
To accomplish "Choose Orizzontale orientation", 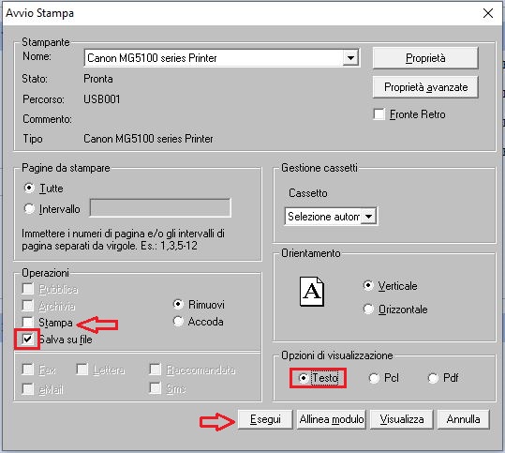I will click(368, 310).
